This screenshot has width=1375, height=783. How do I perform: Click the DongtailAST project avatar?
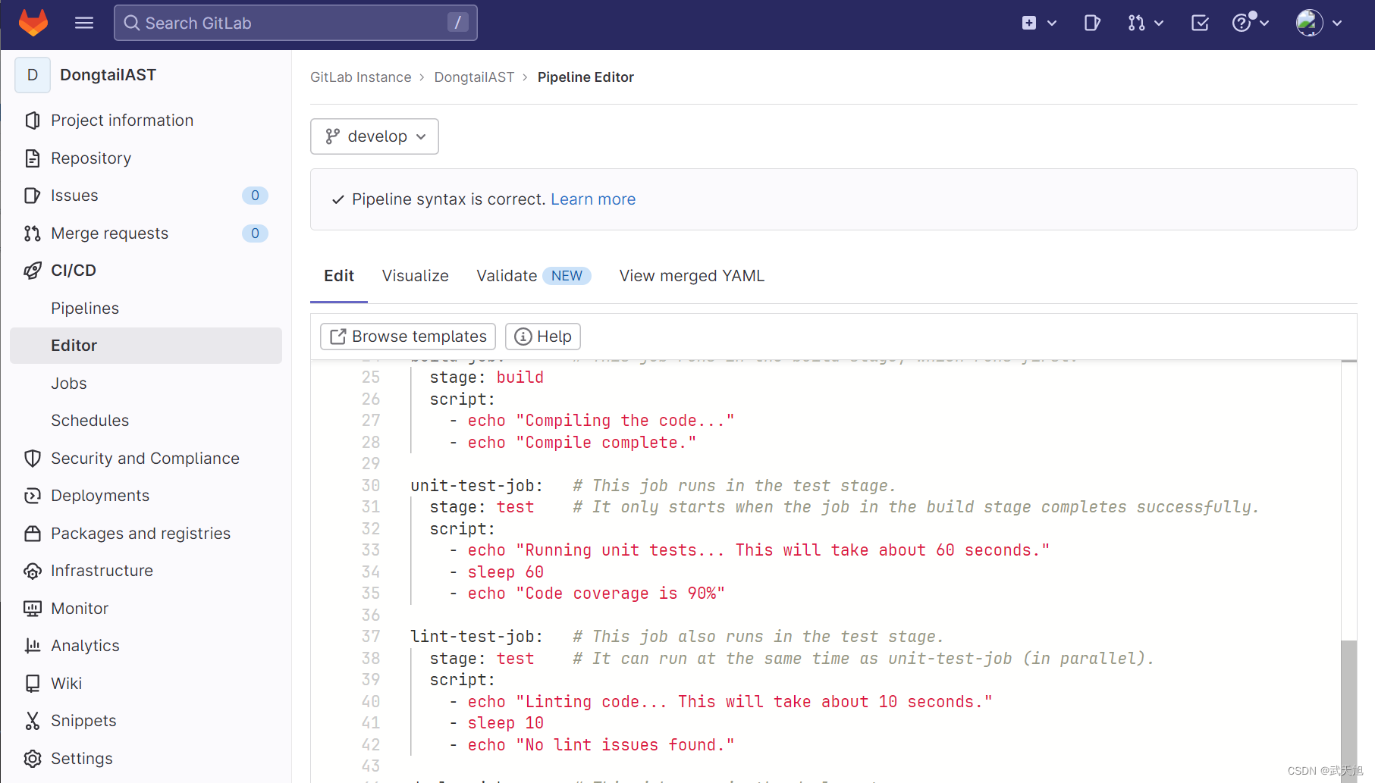[33, 75]
